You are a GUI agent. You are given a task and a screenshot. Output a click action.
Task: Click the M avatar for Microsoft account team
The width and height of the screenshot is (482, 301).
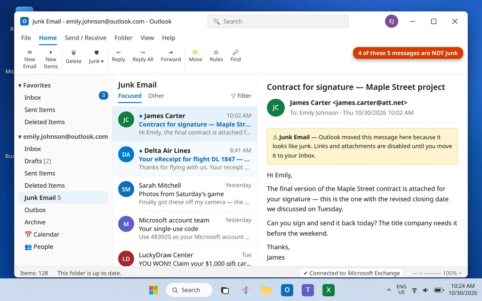126,224
